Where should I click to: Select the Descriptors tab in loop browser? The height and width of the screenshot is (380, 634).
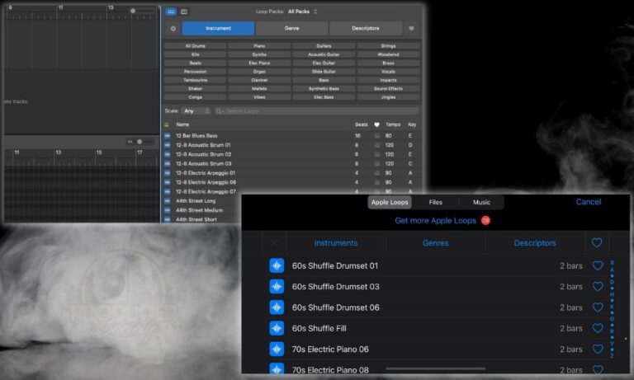(x=366, y=29)
